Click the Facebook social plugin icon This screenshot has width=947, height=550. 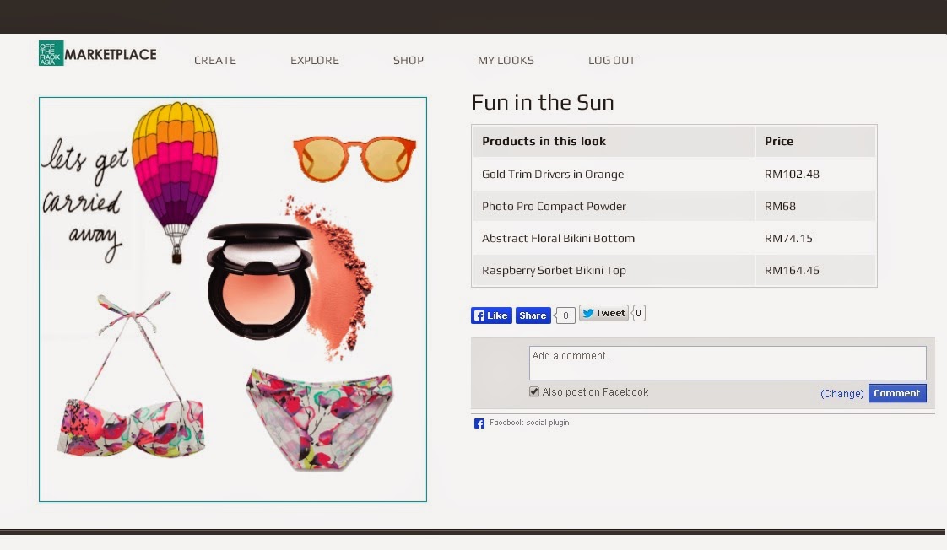pyautogui.click(x=479, y=423)
